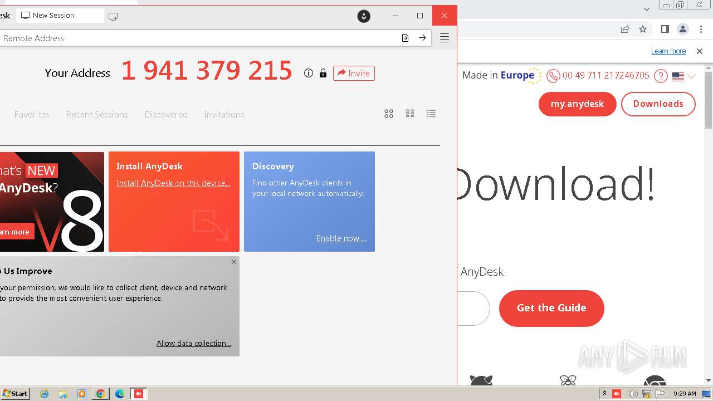Click the US flag language icon

coord(678,77)
